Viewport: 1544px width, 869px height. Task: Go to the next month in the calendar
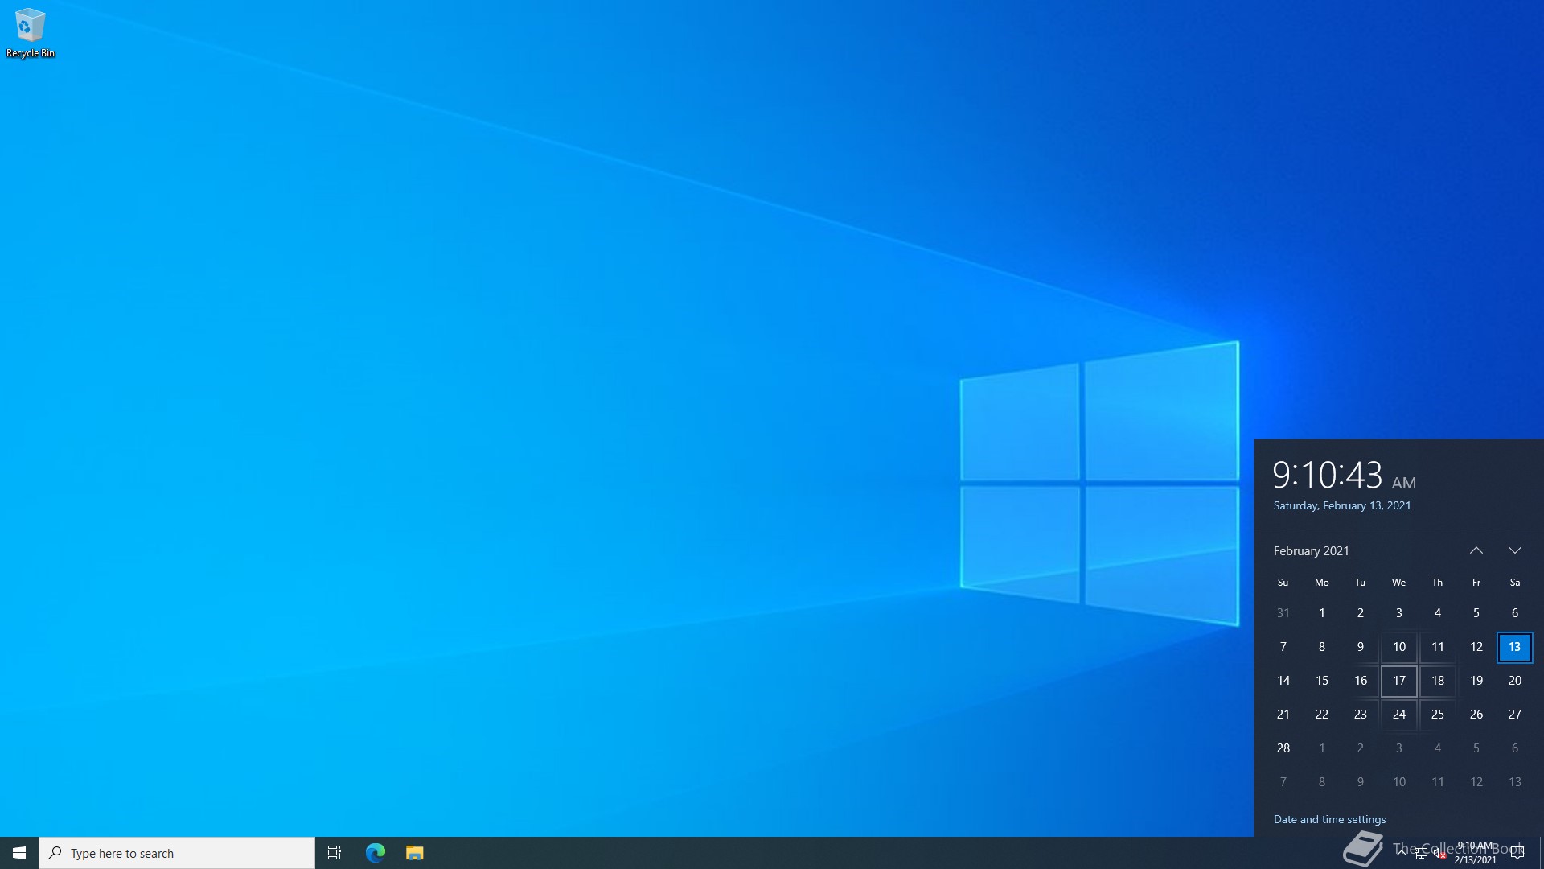click(1515, 551)
